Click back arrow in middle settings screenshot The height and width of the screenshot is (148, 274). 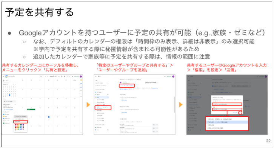[96, 76]
